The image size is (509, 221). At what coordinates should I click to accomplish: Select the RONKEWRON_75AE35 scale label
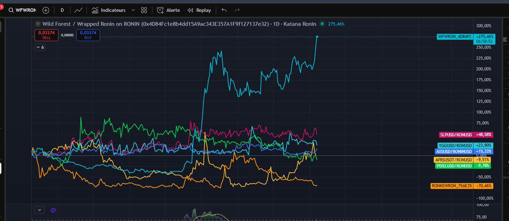(452, 186)
